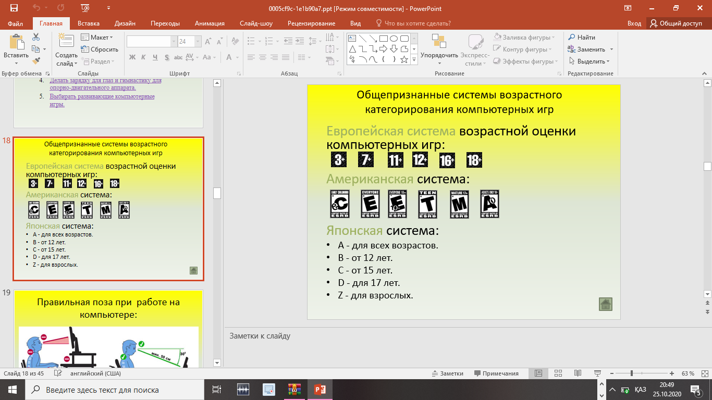Select the oval shape in gallery
The image size is (712, 400).
(x=394, y=38)
